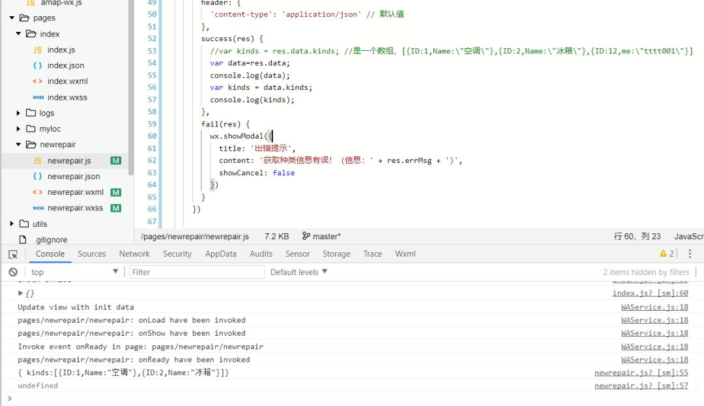Select the index.wxss file icon
704x406 pixels.
tap(38, 97)
